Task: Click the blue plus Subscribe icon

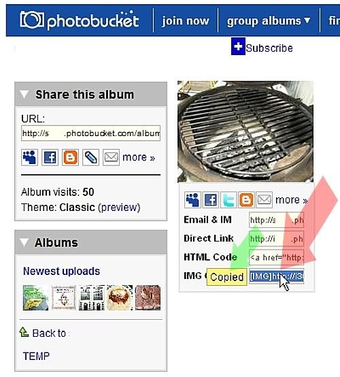Action: click(238, 46)
